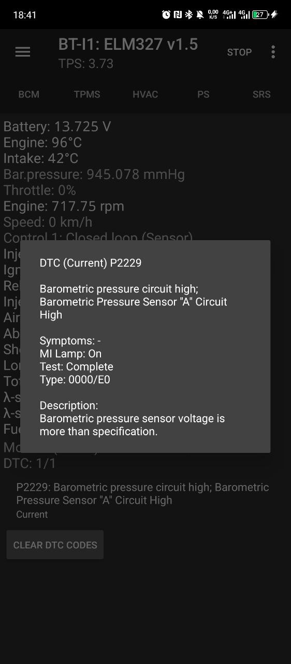The height and width of the screenshot is (664, 291).
Task: Tap the STOP button in header
Action: pyautogui.click(x=239, y=52)
